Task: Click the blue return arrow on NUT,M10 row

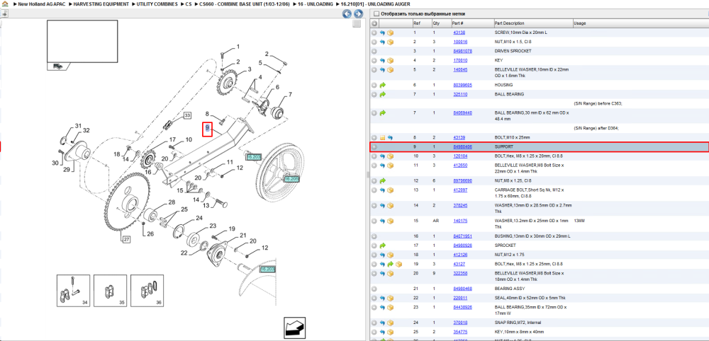Action: tap(382, 42)
